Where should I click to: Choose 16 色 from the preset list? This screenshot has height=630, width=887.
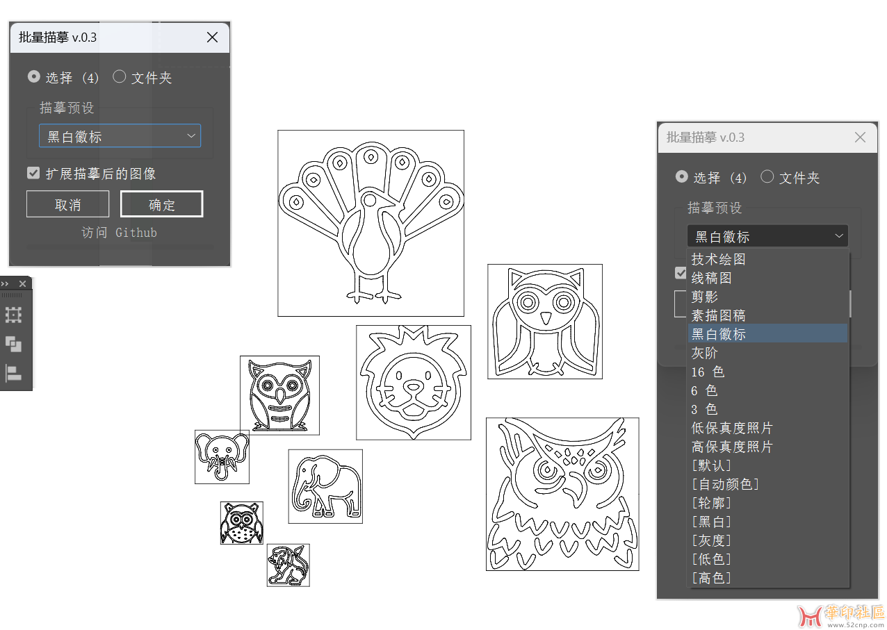click(768, 372)
